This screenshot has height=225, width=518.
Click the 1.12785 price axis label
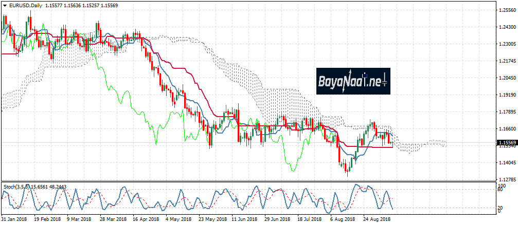pyautogui.click(x=507, y=180)
